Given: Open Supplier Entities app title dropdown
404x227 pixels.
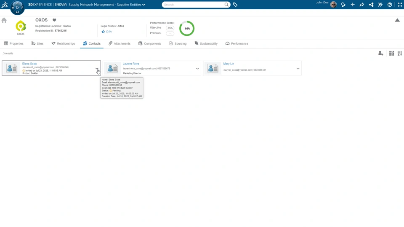Looking at the screenshot, I should click(144, 5).
